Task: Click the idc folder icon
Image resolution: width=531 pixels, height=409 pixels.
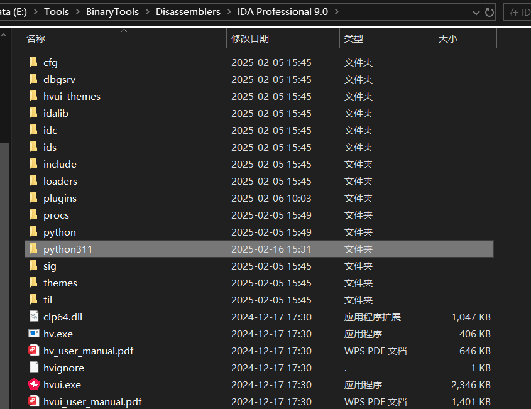Action: click(33, 129)
